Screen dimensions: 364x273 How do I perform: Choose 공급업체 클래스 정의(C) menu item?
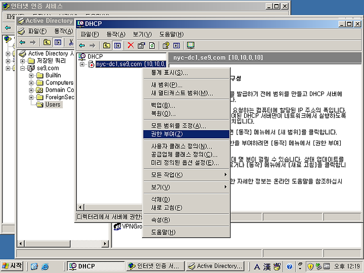(x=186, y=154)
